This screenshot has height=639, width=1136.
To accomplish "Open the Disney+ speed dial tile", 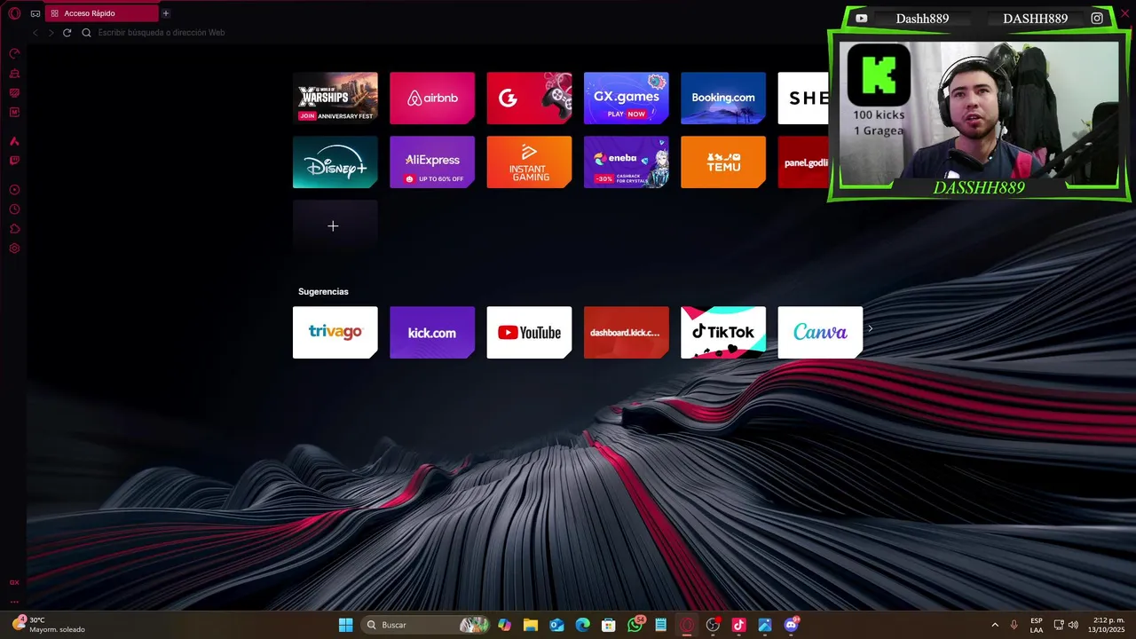I will click(335, 162).
